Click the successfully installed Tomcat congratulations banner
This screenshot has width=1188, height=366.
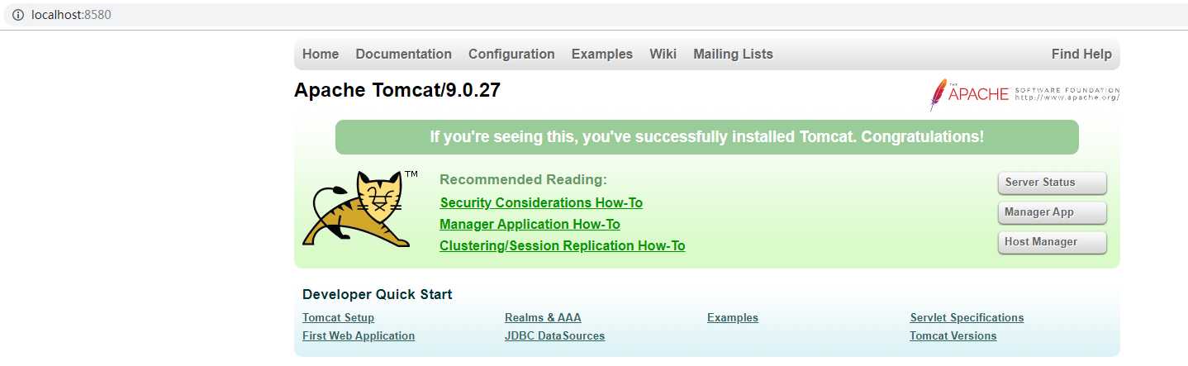pos(707,137)
